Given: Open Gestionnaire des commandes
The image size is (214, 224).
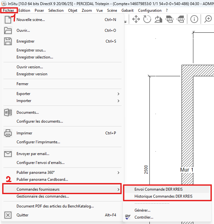Looking at the screenshot, I should [x=43, y=196].
